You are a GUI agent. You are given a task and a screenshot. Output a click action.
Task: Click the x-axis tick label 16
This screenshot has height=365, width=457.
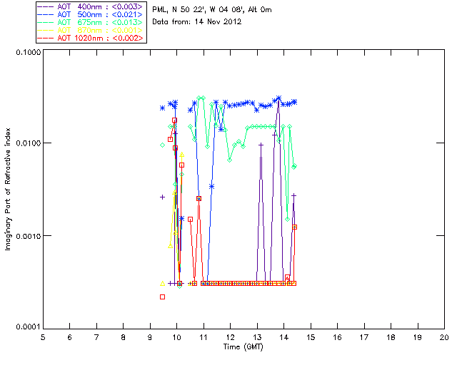(x=337, y=337)
